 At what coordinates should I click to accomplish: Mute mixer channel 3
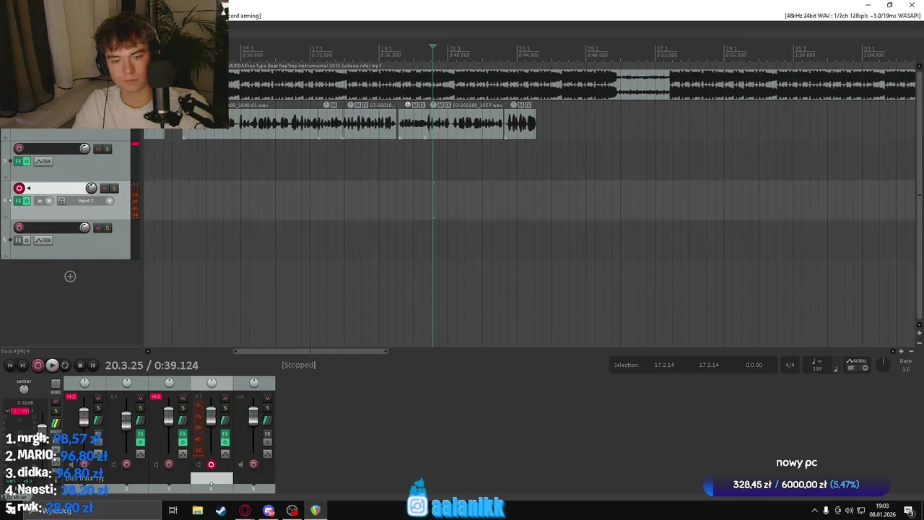click(183, 398)
